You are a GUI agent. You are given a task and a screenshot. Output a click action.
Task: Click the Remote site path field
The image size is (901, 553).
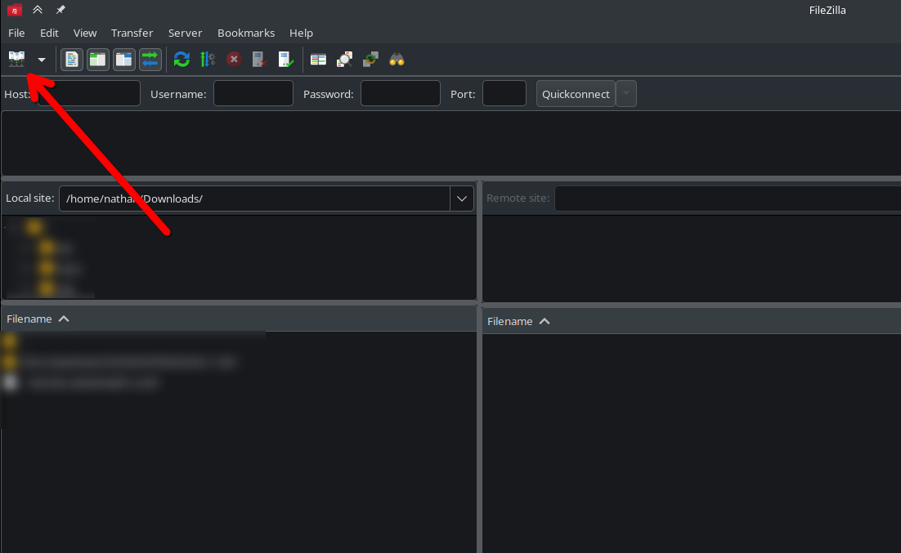click(x=728, y=198)
